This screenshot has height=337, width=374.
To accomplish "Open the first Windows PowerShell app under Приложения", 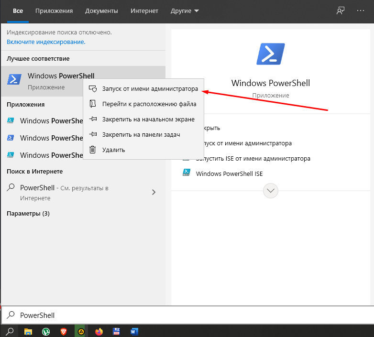I will point(42,121).
